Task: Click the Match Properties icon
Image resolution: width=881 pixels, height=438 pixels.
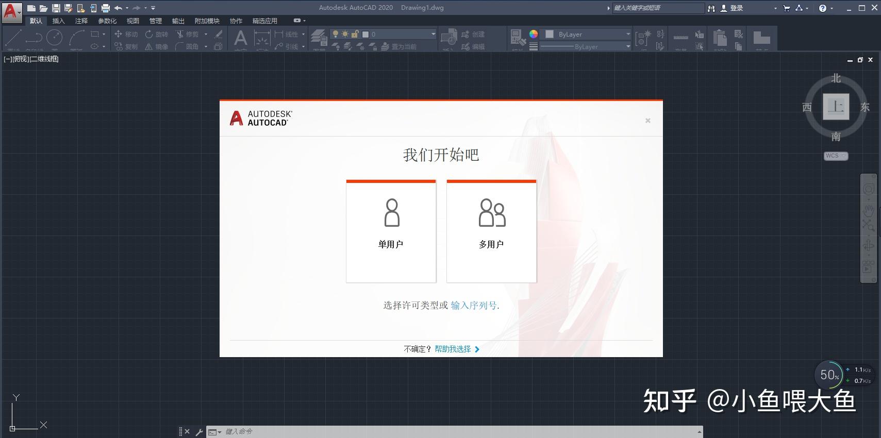Action: [x=518, y=39]
